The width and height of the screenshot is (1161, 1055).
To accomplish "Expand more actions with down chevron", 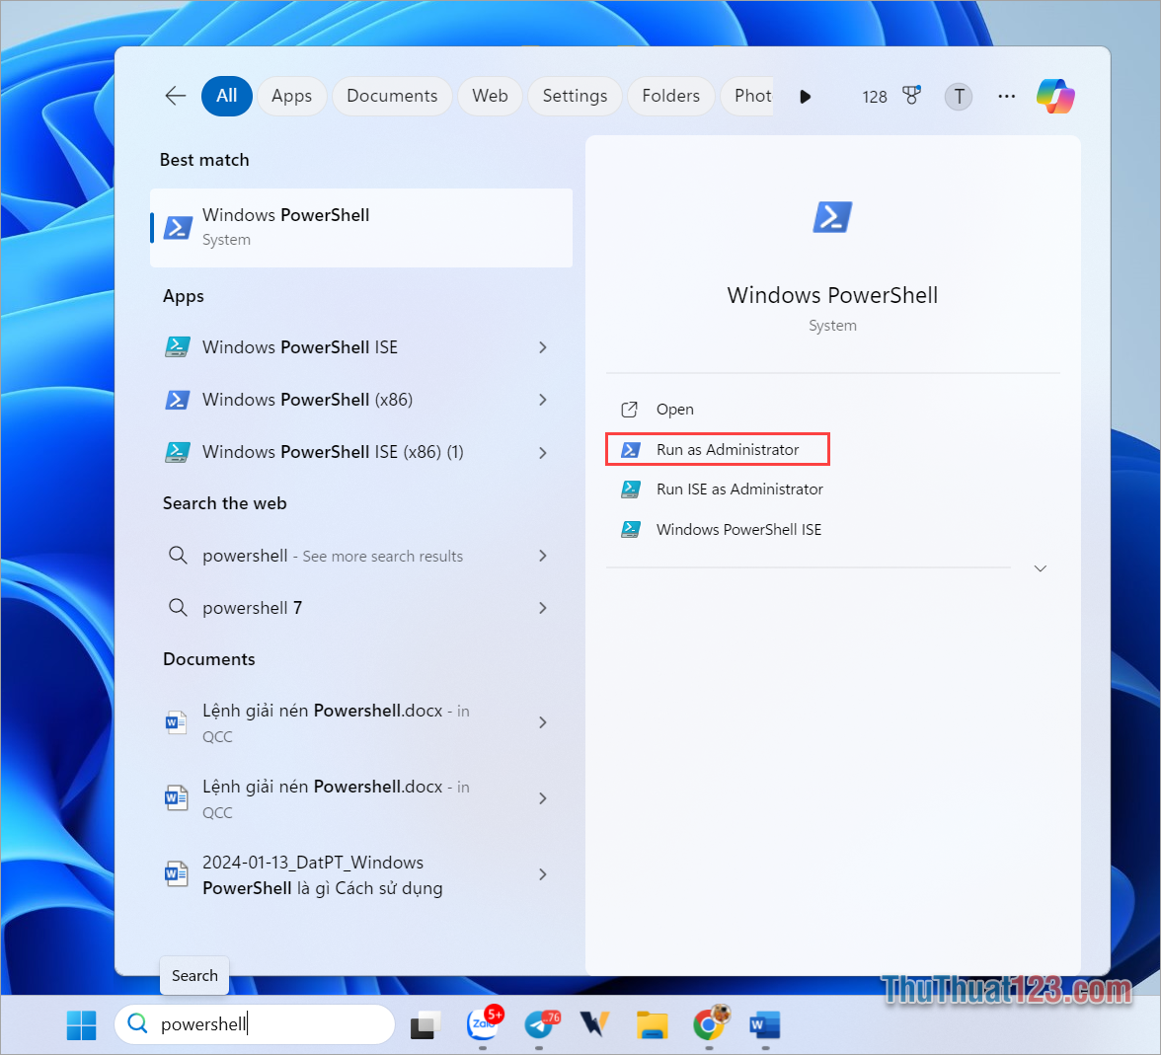I will tap(1040, 568).
